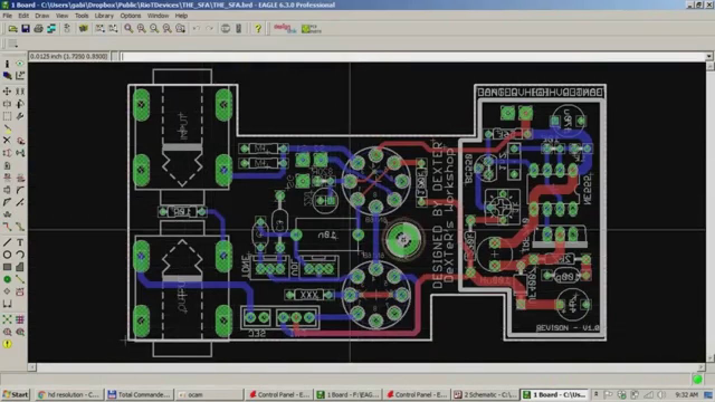Click the Stop command icon
The width and height of the screenshot is (715, 402).
click(226, 28)
